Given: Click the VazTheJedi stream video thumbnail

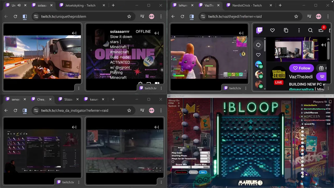Looking at the screenshot, I should point(296,49).
